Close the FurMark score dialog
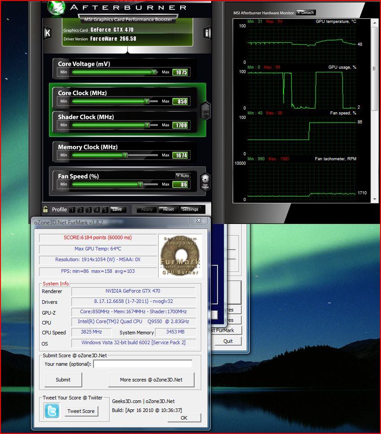The image size is (381, 434). tap(199, 220)
